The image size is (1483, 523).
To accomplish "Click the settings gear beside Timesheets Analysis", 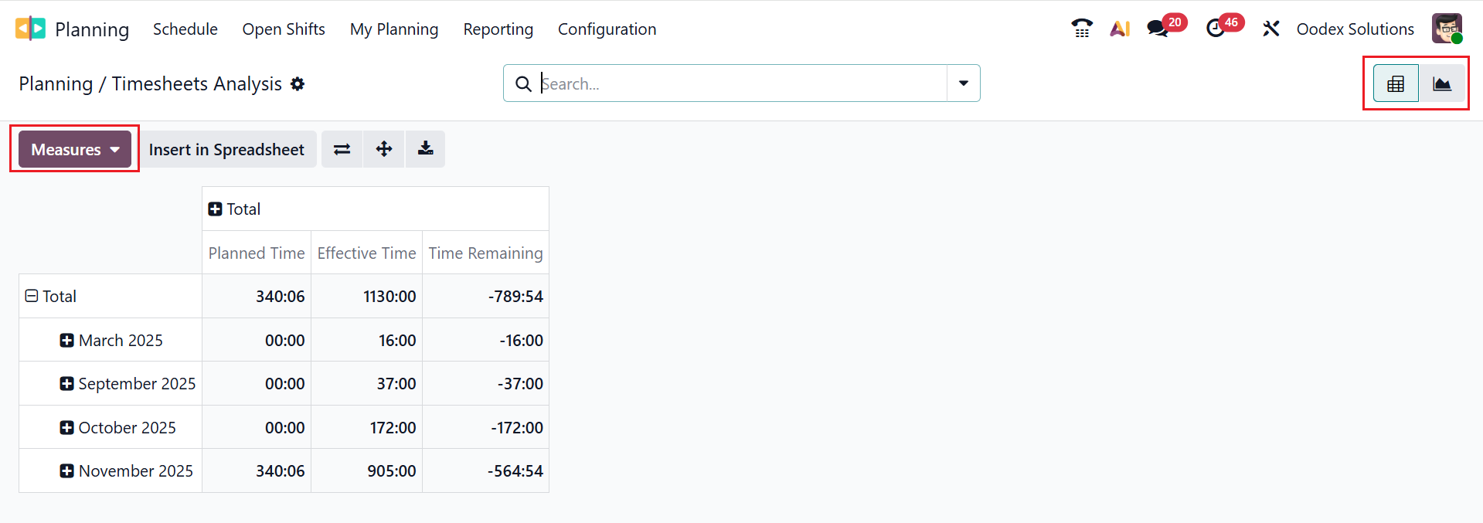I will coord(298,83).
